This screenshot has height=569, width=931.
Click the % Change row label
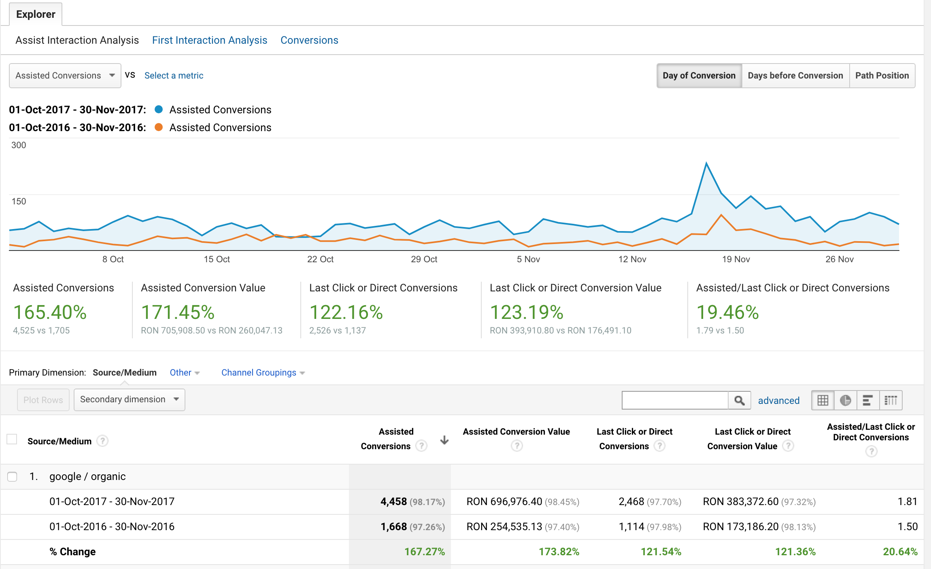[x=72, y=552]
